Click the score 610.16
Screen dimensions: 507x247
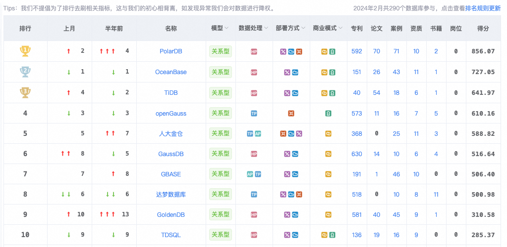483,114
